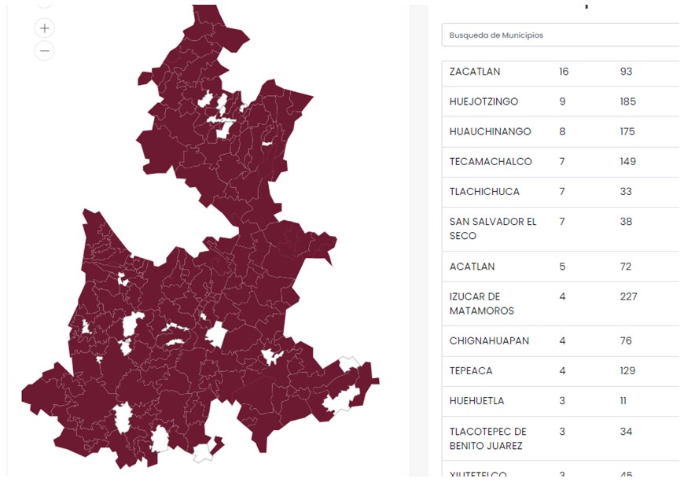
Task: Select the ZACATLAN row
Action: (475, 72)
